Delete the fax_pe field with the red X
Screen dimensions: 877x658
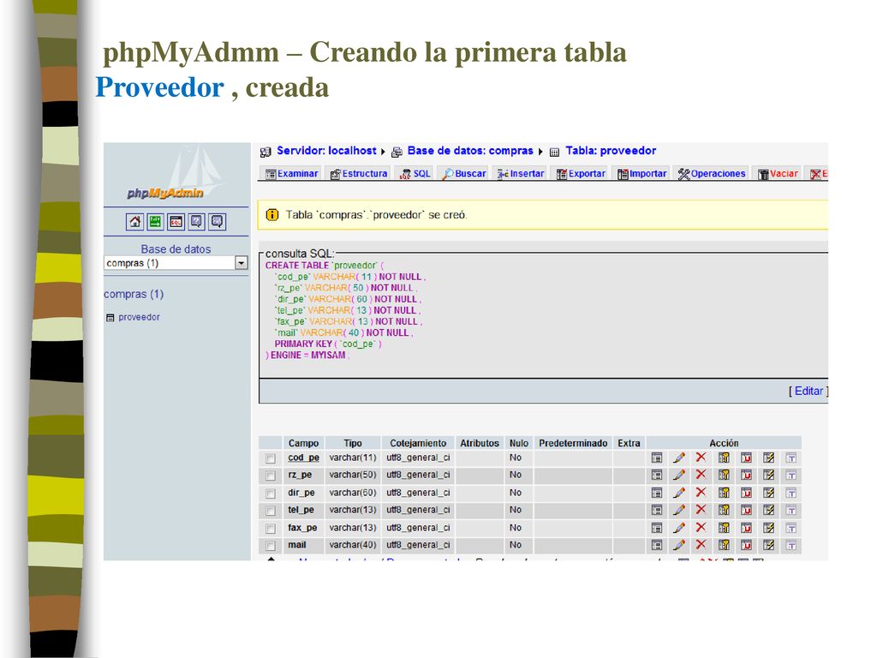(701, 527)
